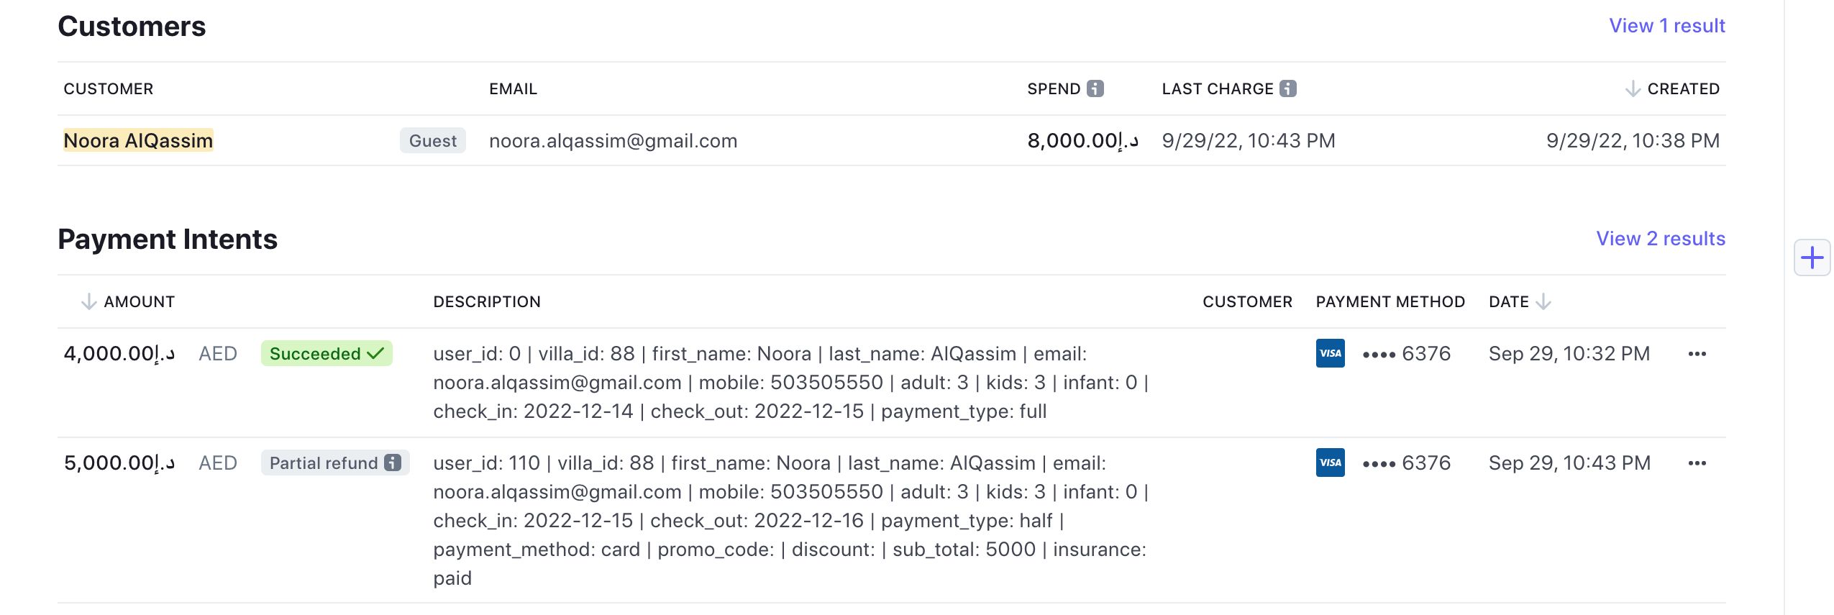Click Visa card icon on Succeeded payment
This screenshot has width=1834, height=615.
pos(1330,353)
